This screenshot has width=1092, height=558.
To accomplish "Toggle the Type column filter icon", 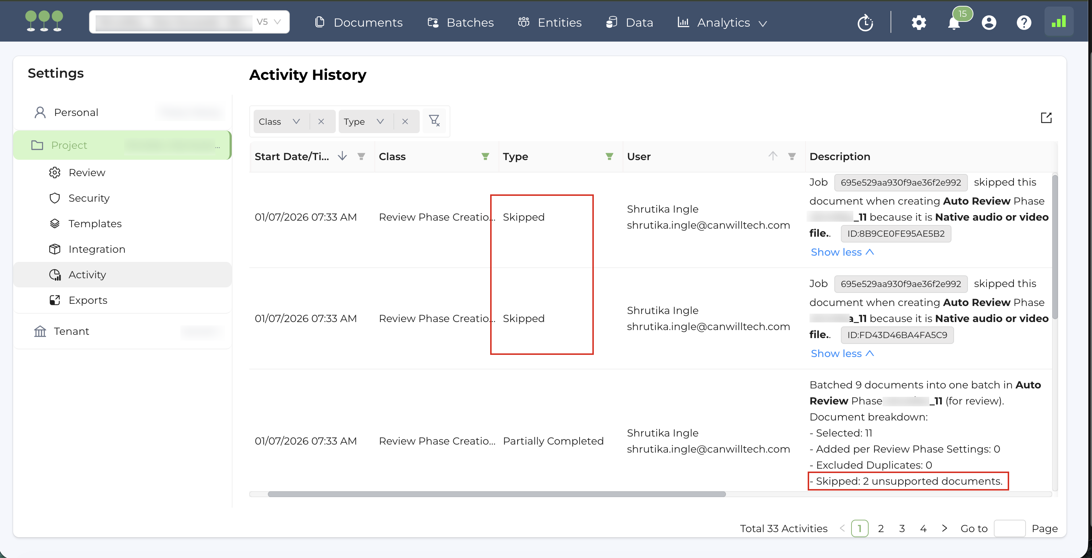I will tap(609, 157).
